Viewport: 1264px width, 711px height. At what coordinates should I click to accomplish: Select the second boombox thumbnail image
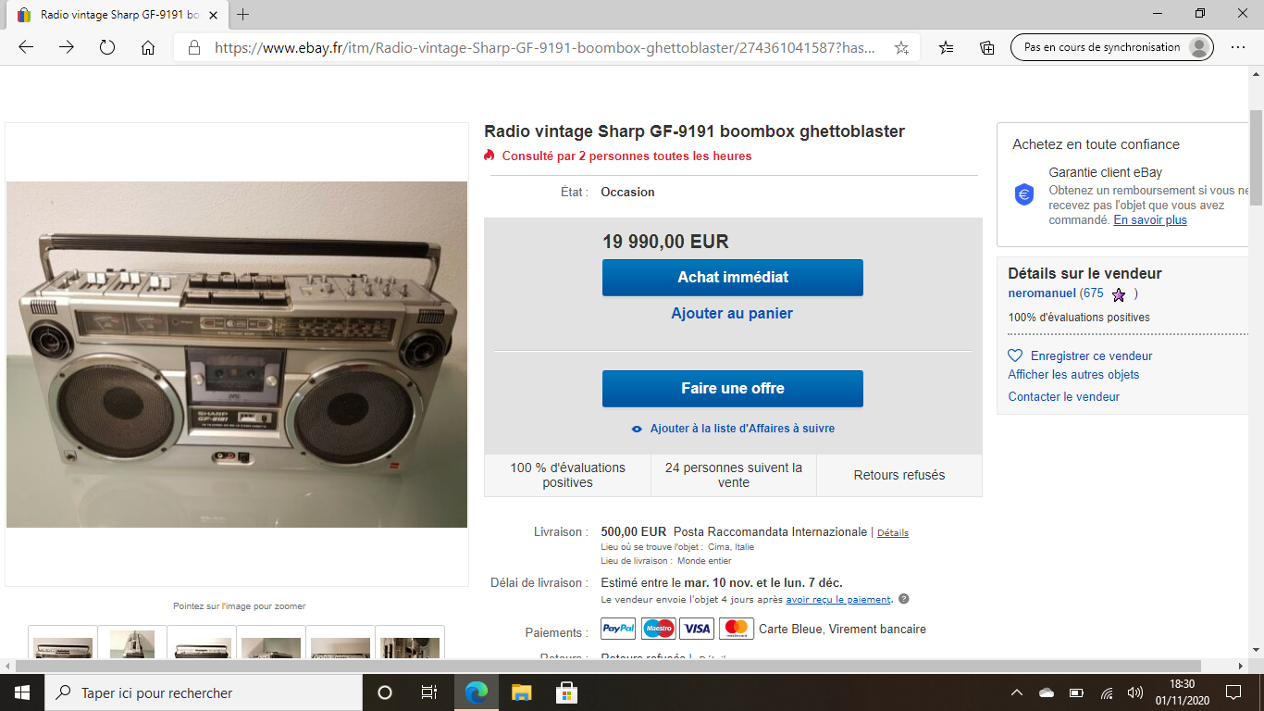[x=132, y=642]
